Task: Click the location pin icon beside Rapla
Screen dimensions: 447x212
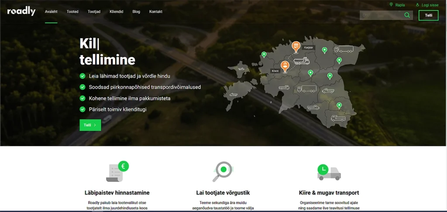Action: click(x=391, y=5)
